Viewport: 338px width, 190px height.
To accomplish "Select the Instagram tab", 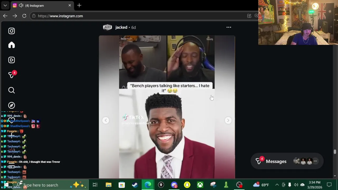I will pos(42,5).
